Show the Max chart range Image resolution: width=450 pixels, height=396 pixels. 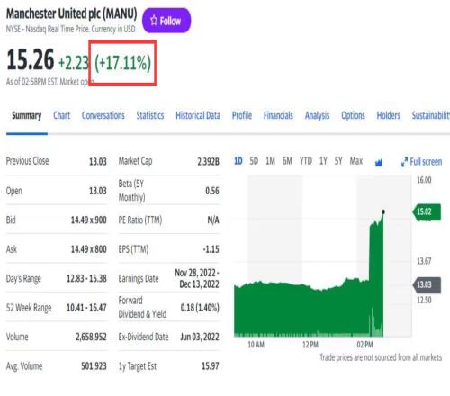[356, 161]
